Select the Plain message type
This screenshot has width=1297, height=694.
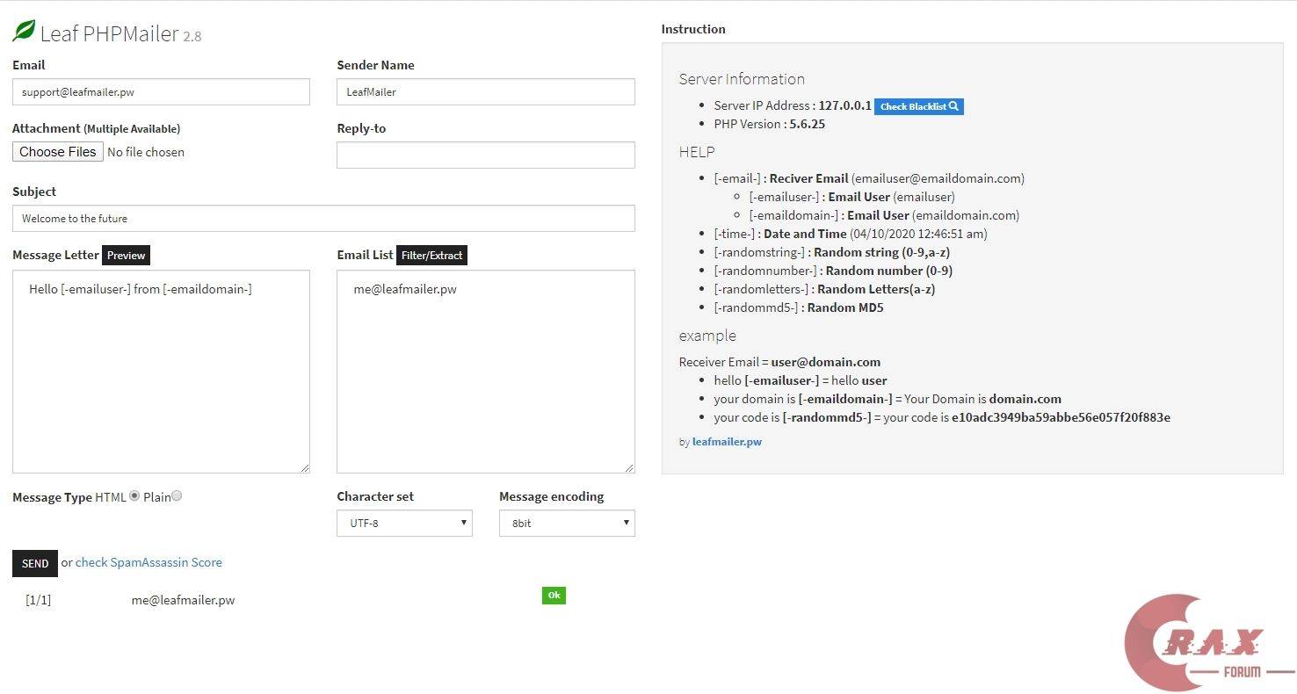point(177,496)
